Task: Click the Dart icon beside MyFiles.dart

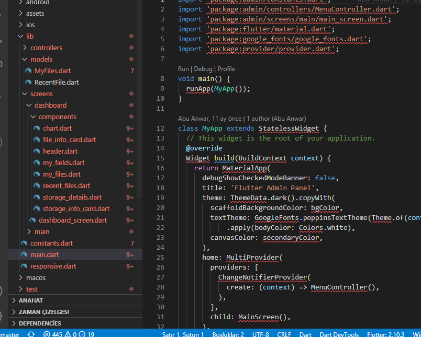Action: coord(28,71)
